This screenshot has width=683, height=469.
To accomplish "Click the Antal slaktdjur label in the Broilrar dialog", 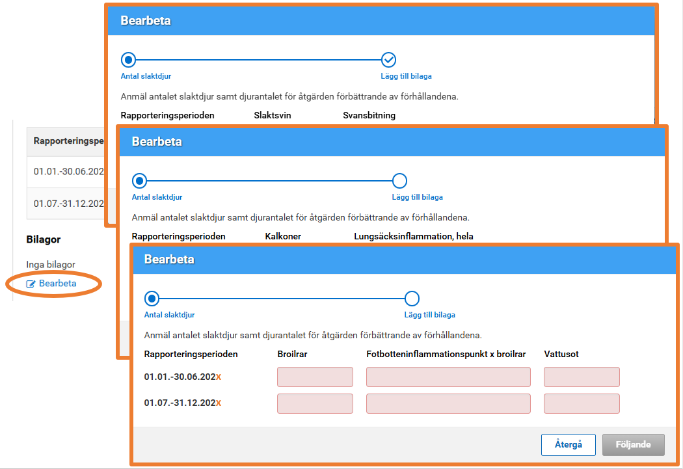I will pos(169,315).
